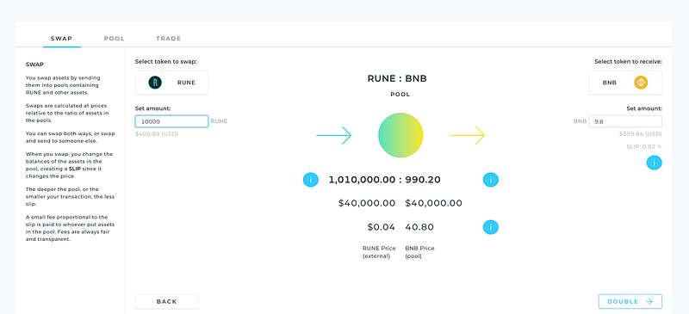The width and height of the screenshot is (689, 314).
Task: Click the orange BNB logo icon
Action: pos(641,82)
